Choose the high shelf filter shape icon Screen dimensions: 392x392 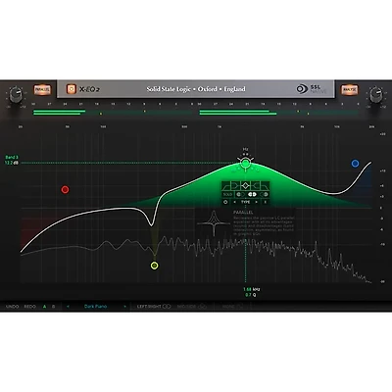click(x=265, y=186)
